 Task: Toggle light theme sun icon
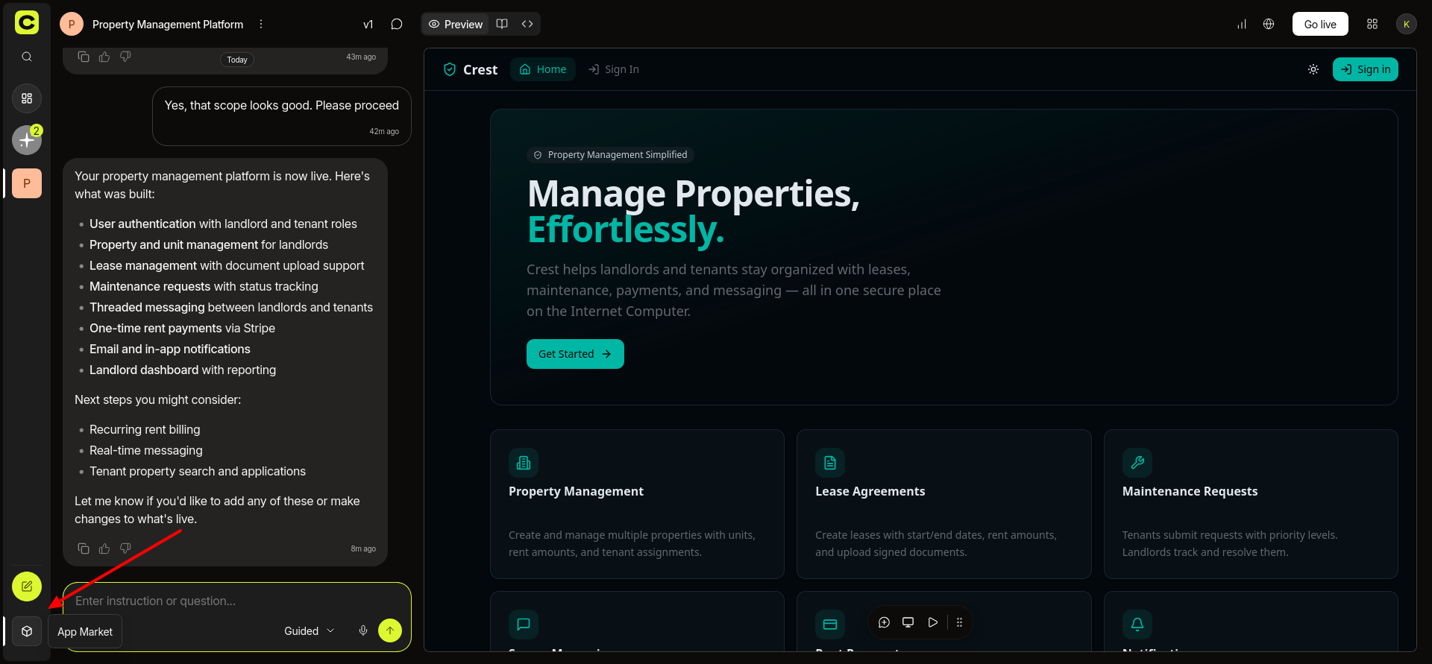pyautogui.click(x=1313, y=69)
